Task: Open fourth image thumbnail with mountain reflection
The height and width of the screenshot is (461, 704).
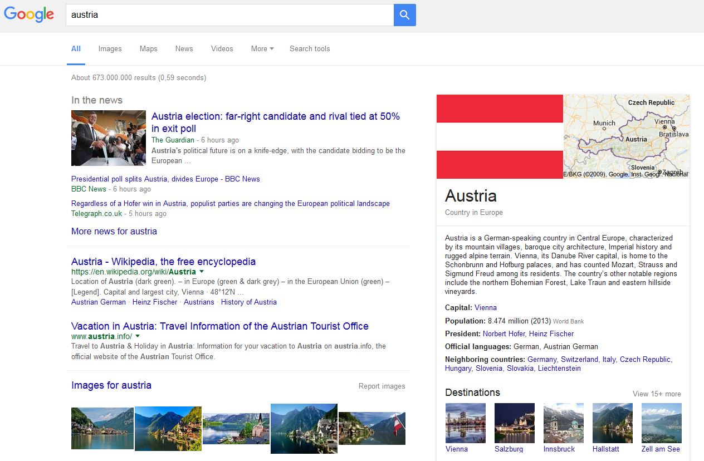Action: pyautogui.click(x=304, y=428)
